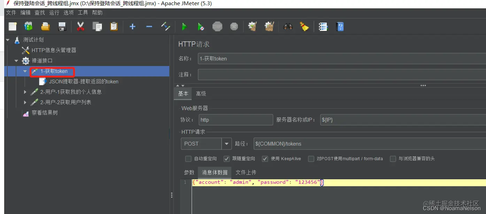Image resolution: width=486 pixels, height=214 pixels.
Task: Open the Function Helper dialog icon
Action: pos(323,26)
